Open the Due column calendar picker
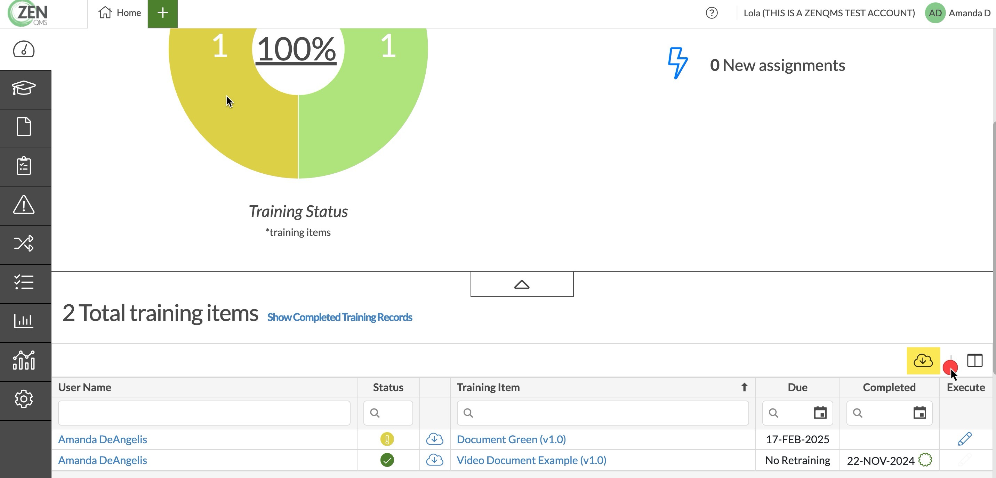This screenshot has width=996, height=478. tap(820, 413)
